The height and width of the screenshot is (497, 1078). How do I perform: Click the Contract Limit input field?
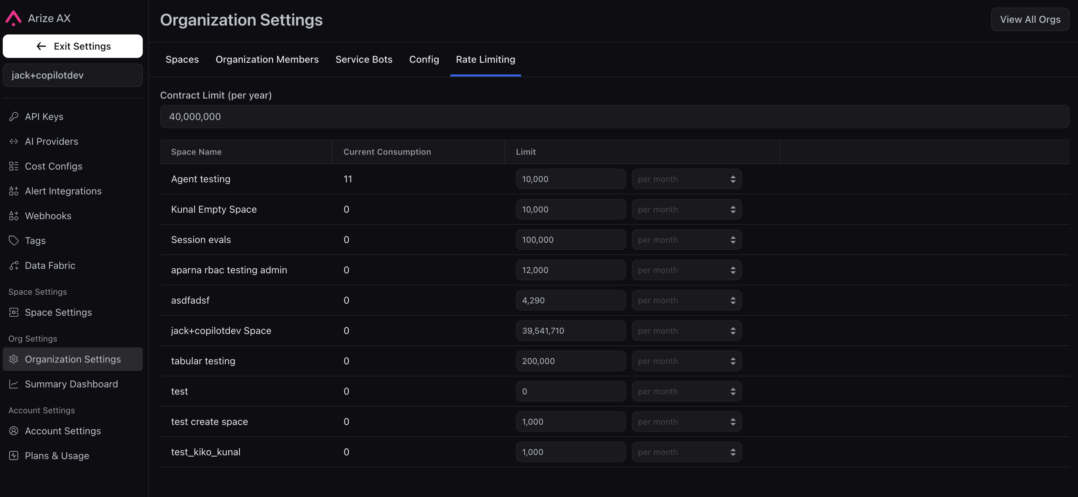(x=614, y=117)
